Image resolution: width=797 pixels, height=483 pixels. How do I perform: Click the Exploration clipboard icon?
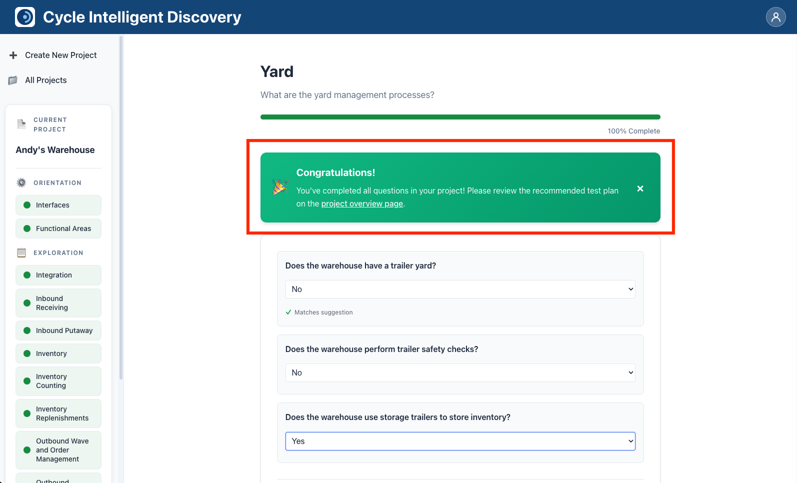21,253
